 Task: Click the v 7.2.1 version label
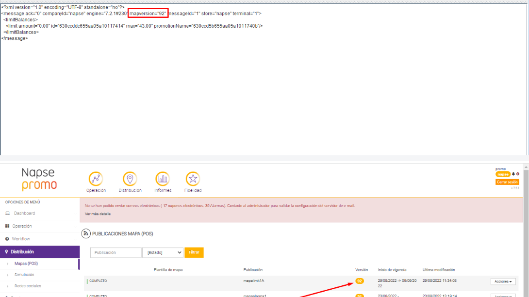515,188
